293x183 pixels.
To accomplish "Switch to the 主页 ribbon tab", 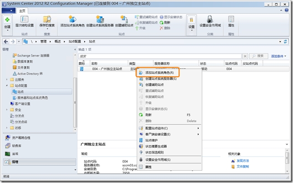I will pyautogui.click(x=22, y=11).
